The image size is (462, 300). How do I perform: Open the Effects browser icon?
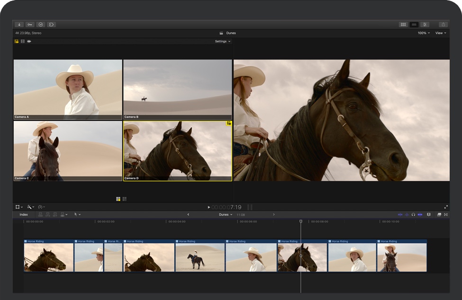(439, 214)
